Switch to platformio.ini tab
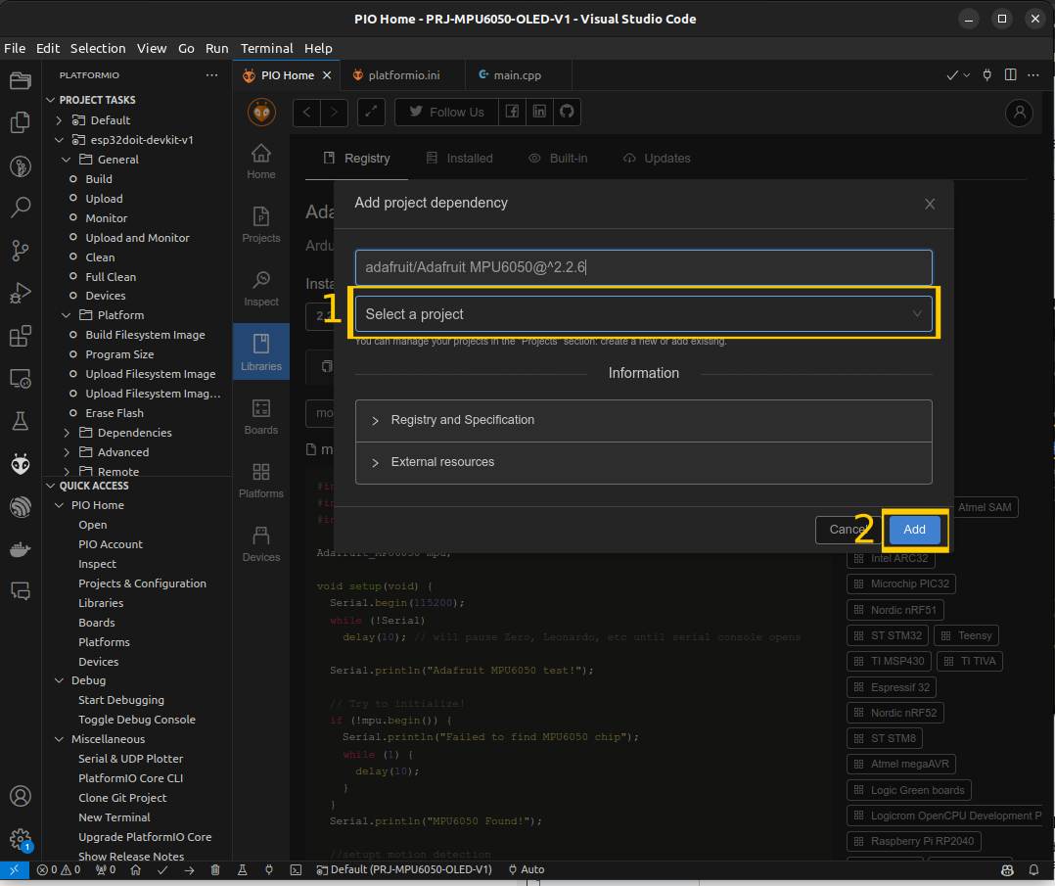The image size is (1055, 886). tap(402, 75)
